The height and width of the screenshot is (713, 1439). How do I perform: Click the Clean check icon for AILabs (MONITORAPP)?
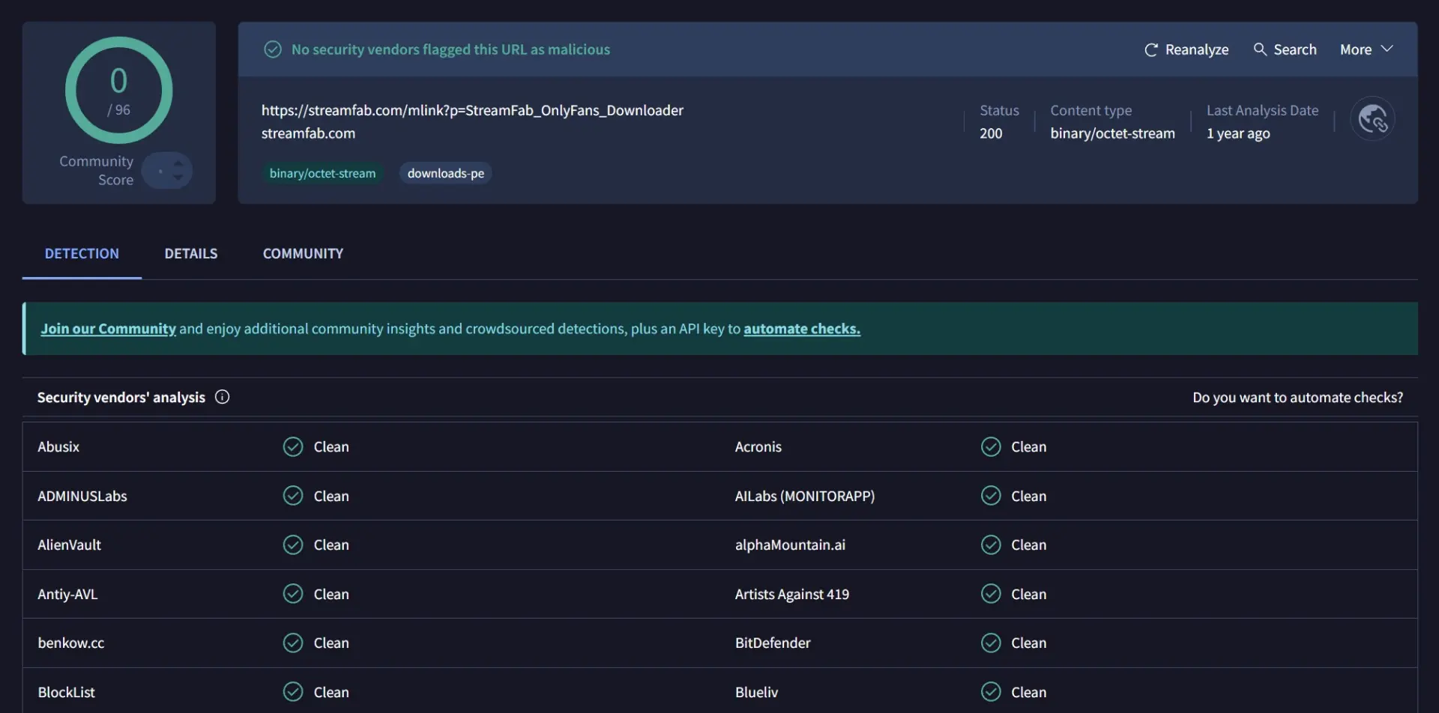pyautogui.click(x=991, y=496)
